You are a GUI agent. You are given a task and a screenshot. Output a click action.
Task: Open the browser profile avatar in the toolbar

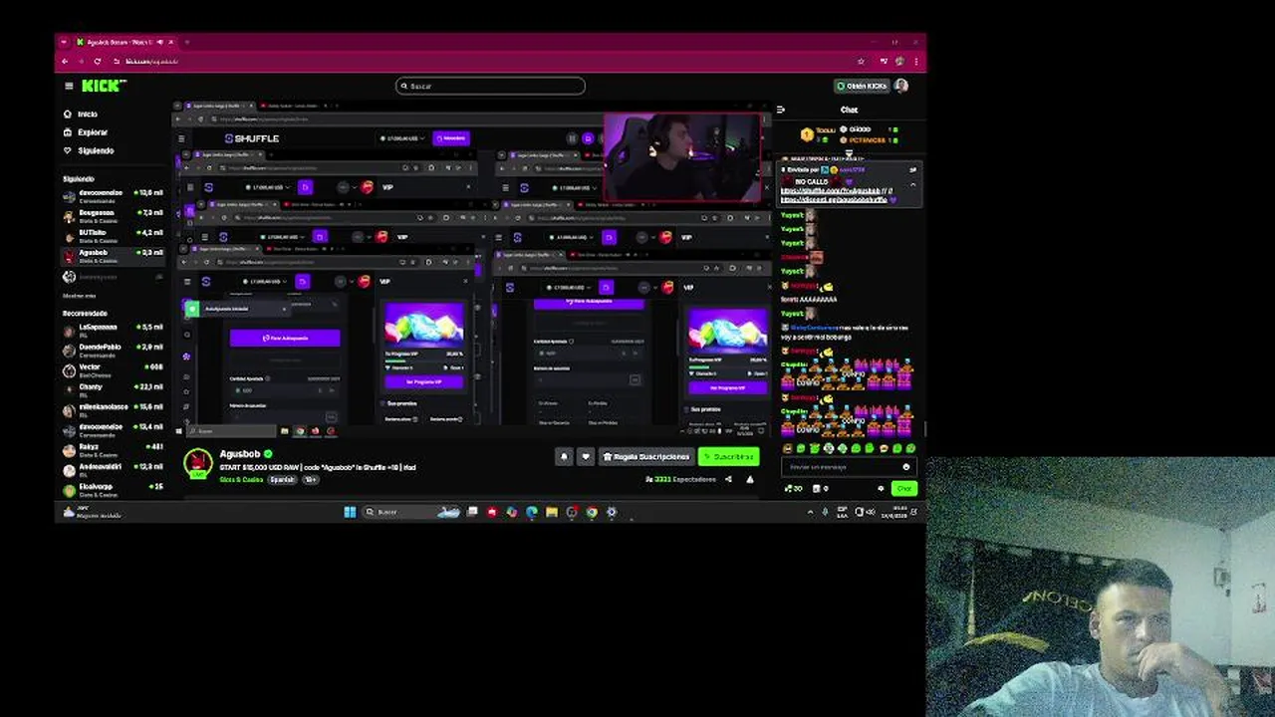click(899, 62)
